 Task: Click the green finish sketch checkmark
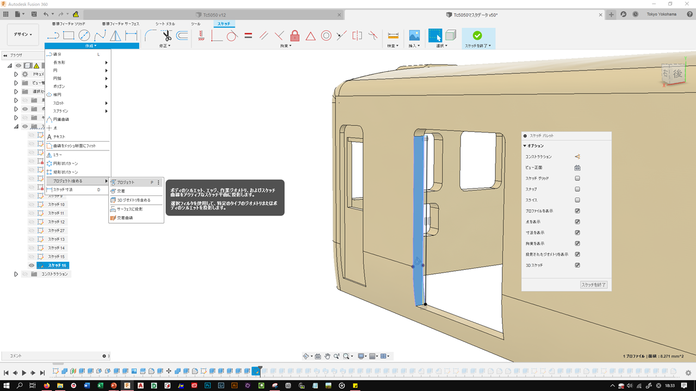pos(477,35)
